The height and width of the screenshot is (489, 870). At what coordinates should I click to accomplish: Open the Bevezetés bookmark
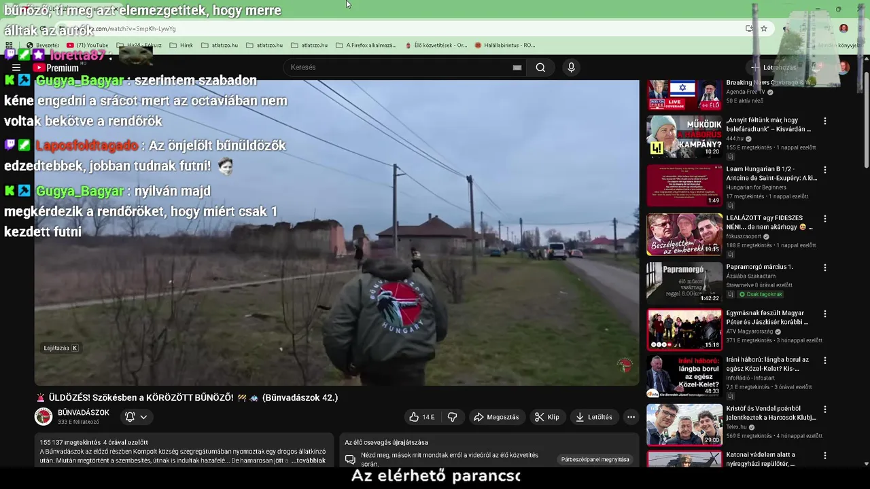(x=42, y=46)
